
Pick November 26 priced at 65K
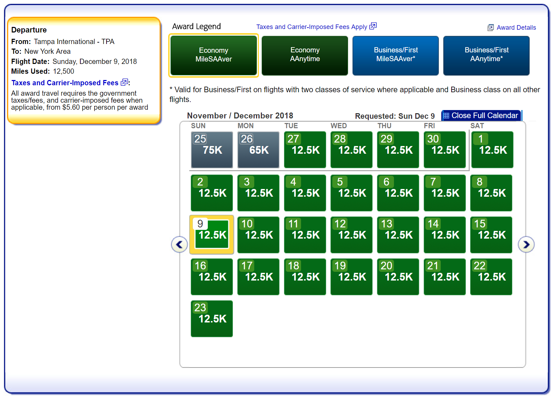[258, 150]
